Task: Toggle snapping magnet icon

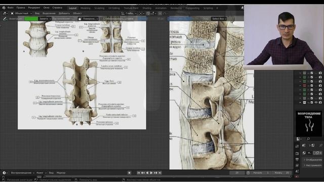Action: coord(148,13)
